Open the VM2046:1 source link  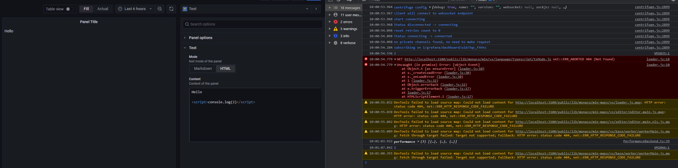(662, 148)
